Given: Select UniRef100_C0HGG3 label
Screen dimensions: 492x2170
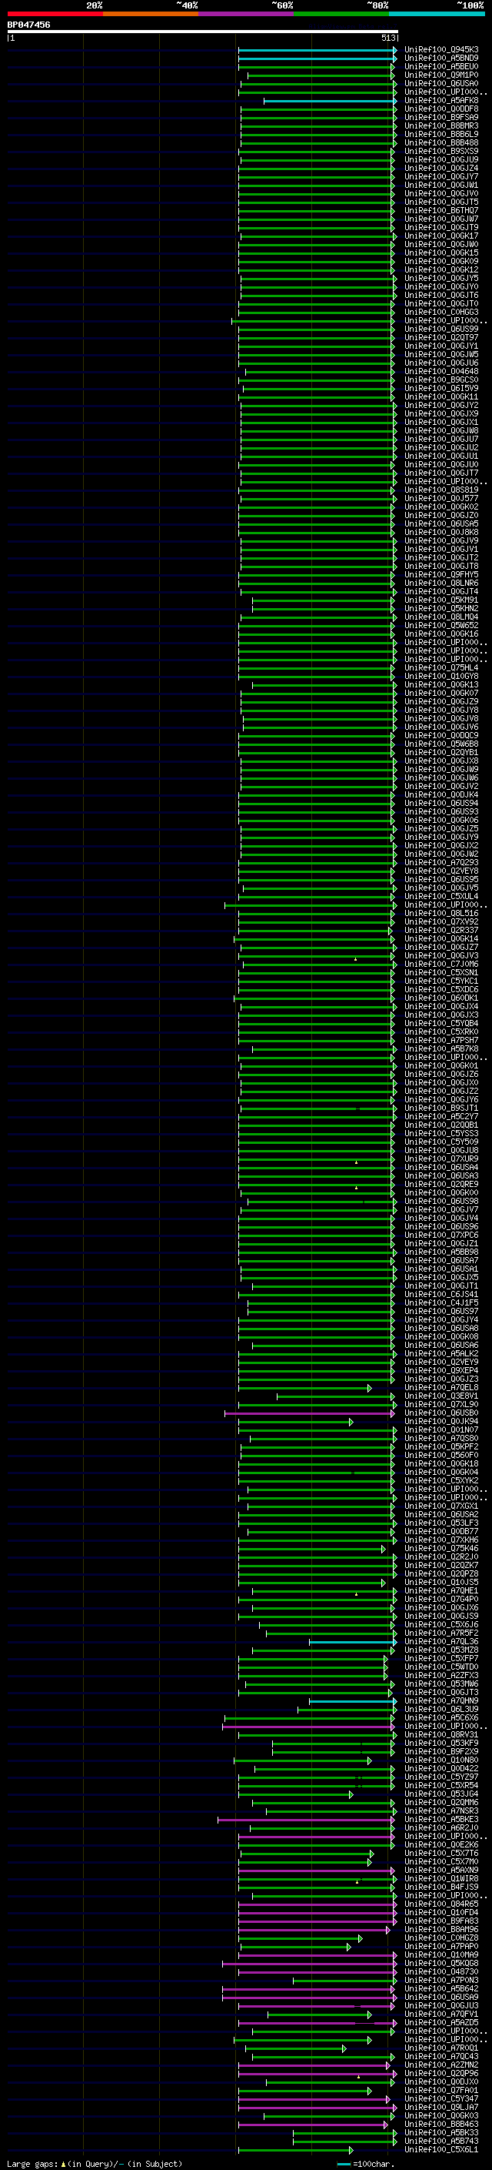Looking at the screenshot, I should pyautogui.click(x=441, y=312).
